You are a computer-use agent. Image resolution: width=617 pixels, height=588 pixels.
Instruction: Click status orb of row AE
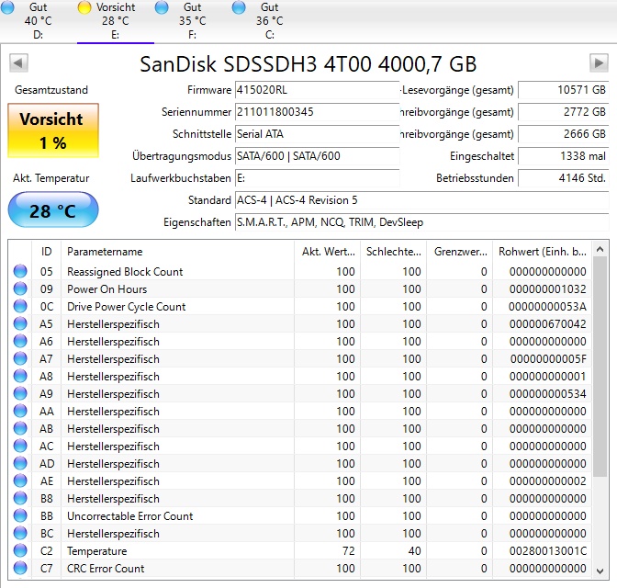pyautogui.click(x=20, y=481)
